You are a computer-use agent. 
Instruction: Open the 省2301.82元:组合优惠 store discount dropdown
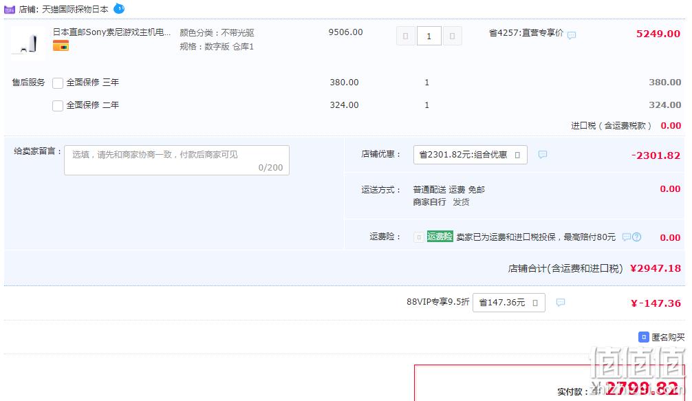(x=470, y=155)
